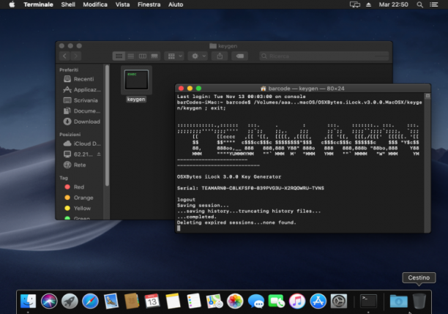Image resolution: width=448 pixels, height=314 pixels.
Task: Open Notification Center in menu bar
Action: (433, 4)
